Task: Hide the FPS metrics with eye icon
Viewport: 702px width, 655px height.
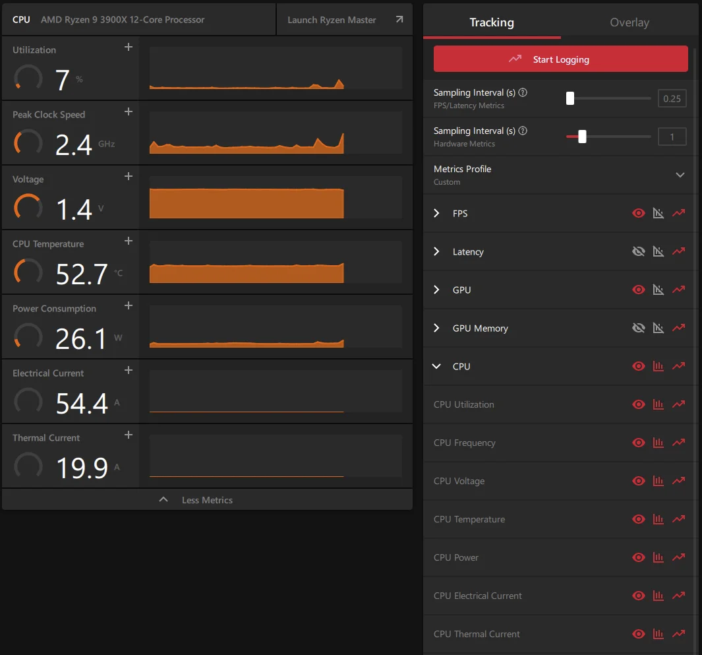Action: [x=639, y=213]
